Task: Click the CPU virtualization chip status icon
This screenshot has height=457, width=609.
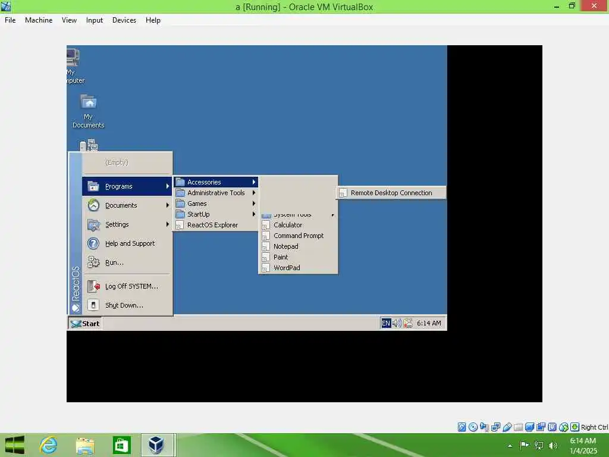Action: [553, 427]
